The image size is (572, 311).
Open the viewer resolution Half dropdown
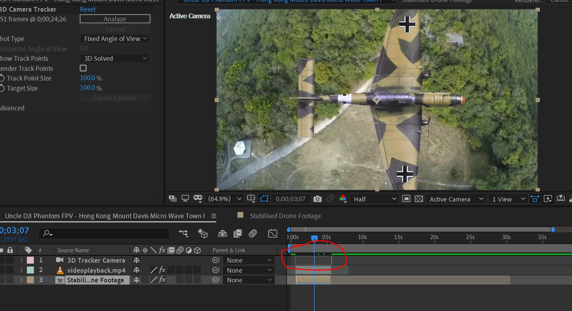pyautogui.click(x=374, y=199)
